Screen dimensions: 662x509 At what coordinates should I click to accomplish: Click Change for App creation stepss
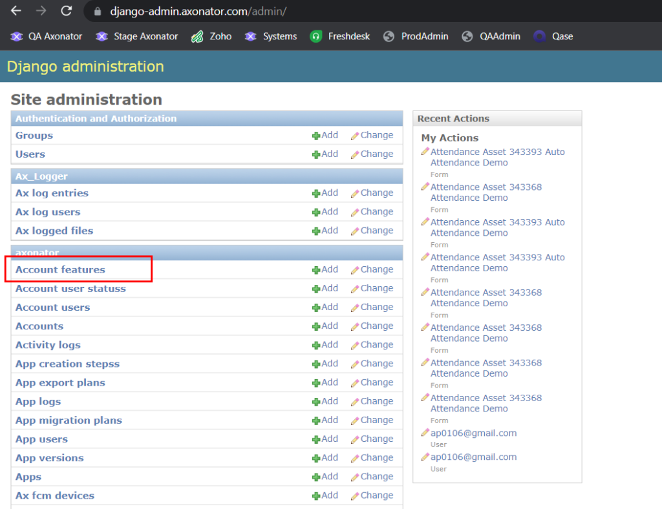pyautogui.click(x=372, y=364)
